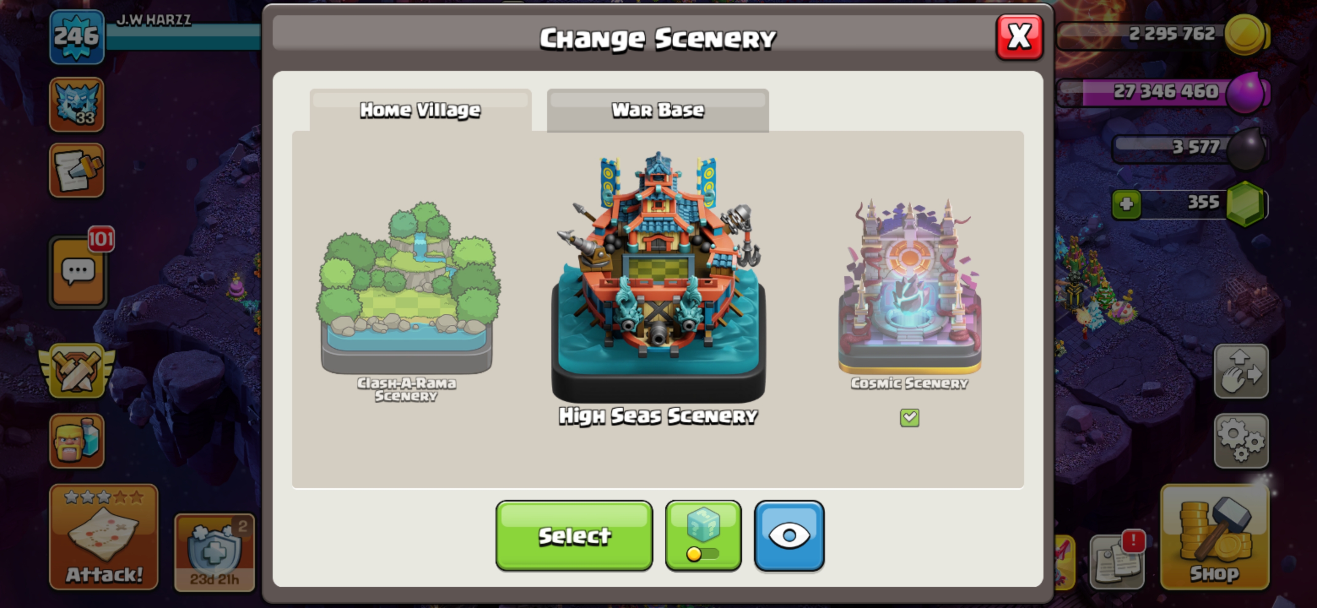1317x608 pixels.
Task: Toggle the random scenery dice switch
Action: (703, 535)
